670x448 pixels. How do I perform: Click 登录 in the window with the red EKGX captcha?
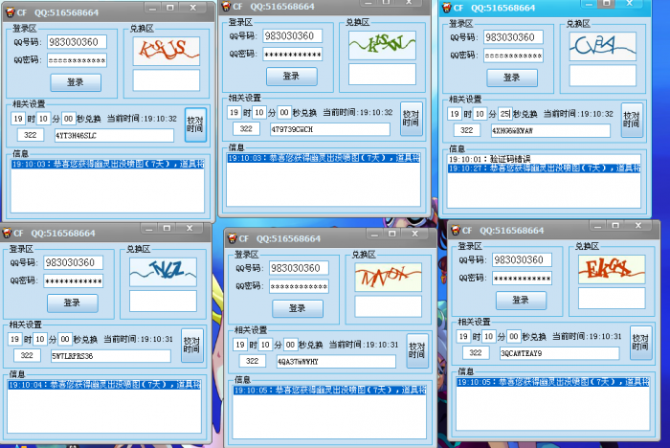click(x=521, y=300)
